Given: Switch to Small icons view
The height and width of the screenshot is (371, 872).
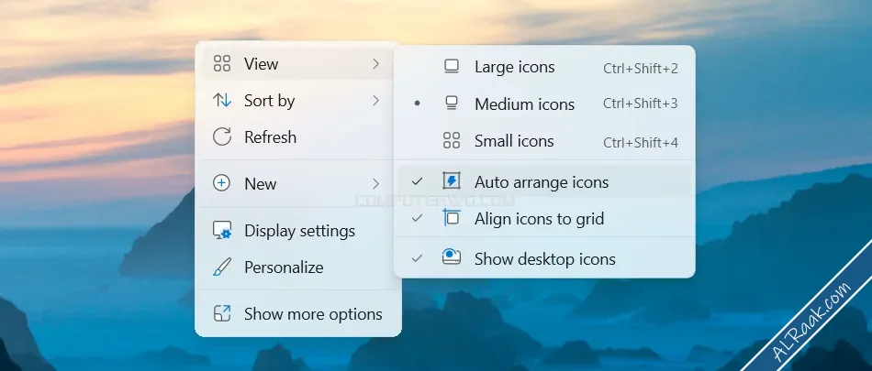Looking at the screenshot, I should coord(544,141).
